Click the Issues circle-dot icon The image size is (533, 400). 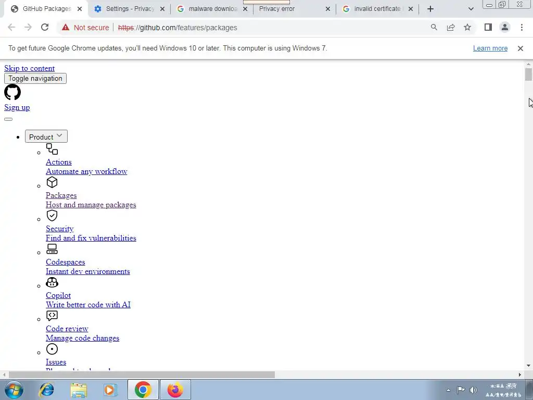52,349
